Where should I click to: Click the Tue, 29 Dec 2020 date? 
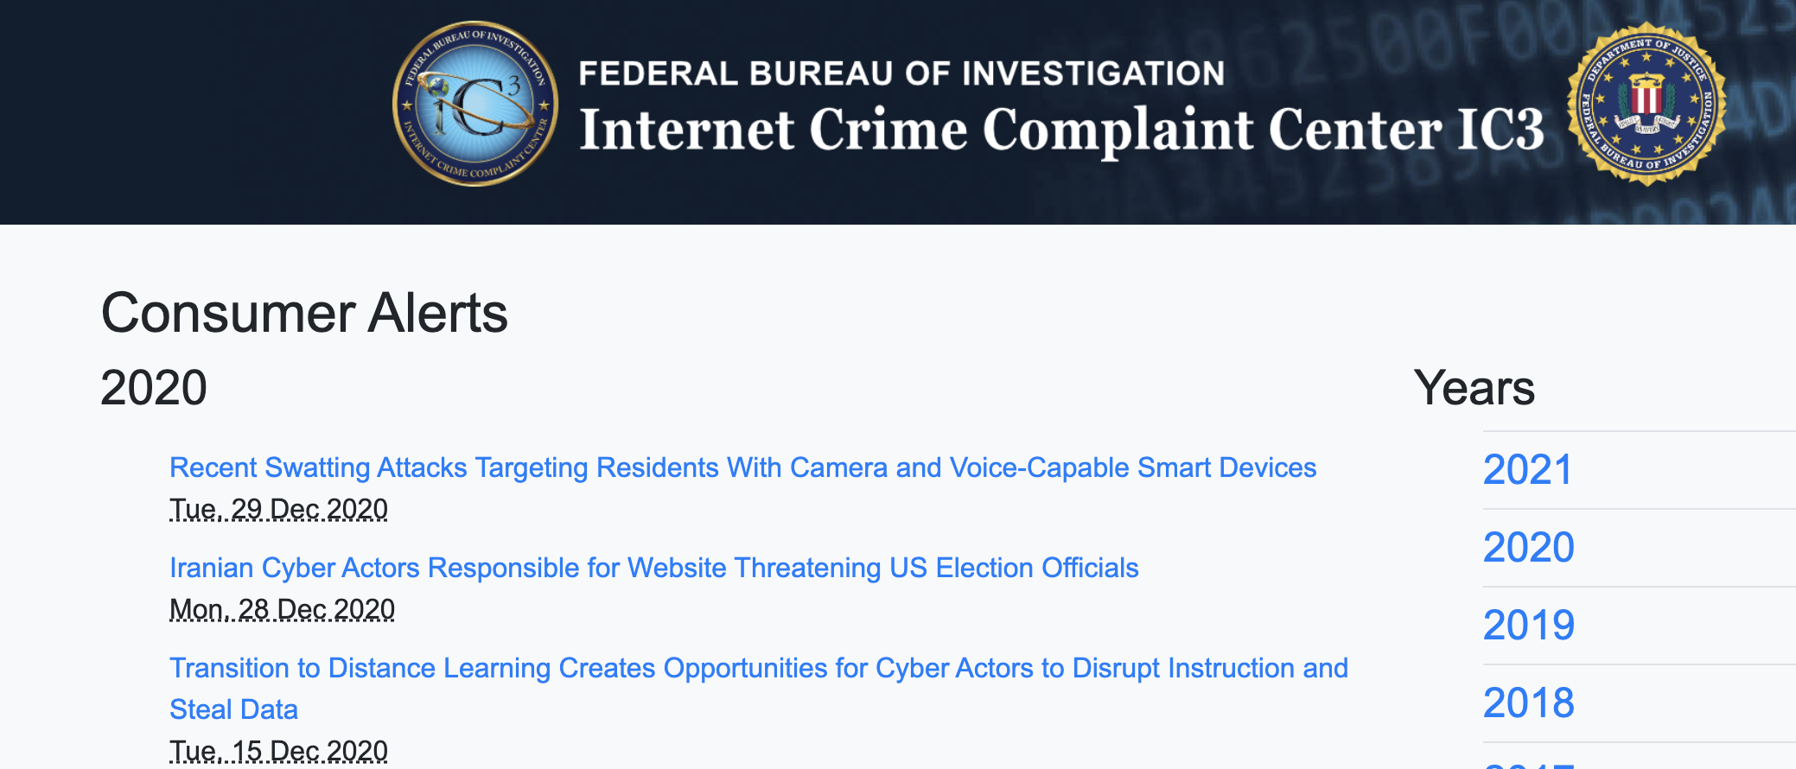point(278,509)
